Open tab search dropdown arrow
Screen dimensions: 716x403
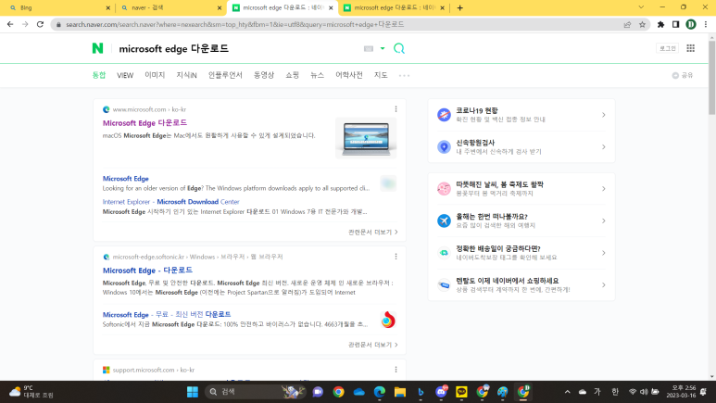(x=641, y=7)
